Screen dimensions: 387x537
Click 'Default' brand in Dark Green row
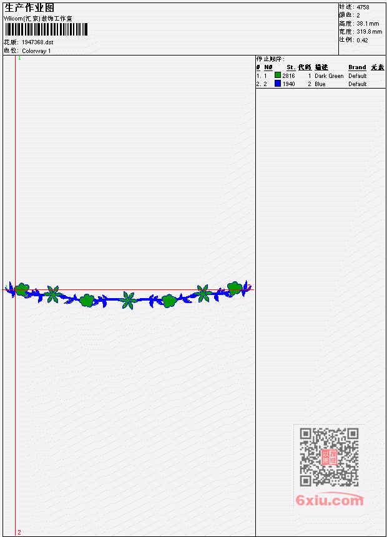358,75
